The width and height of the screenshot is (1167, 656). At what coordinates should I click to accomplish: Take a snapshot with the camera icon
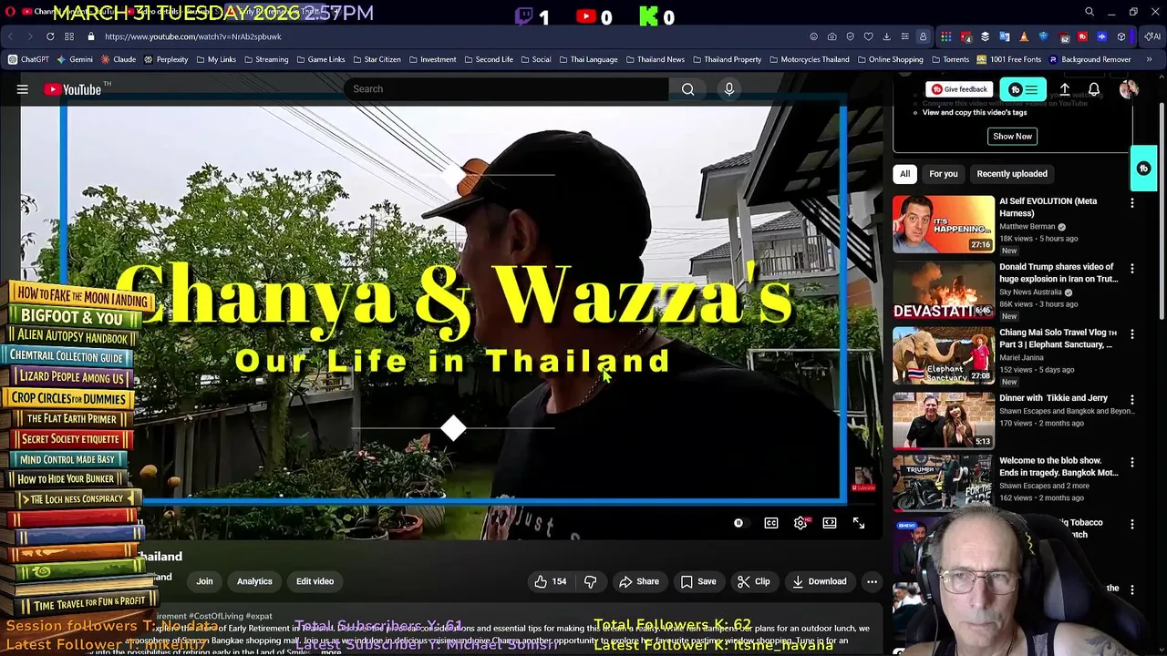[831, 36]
